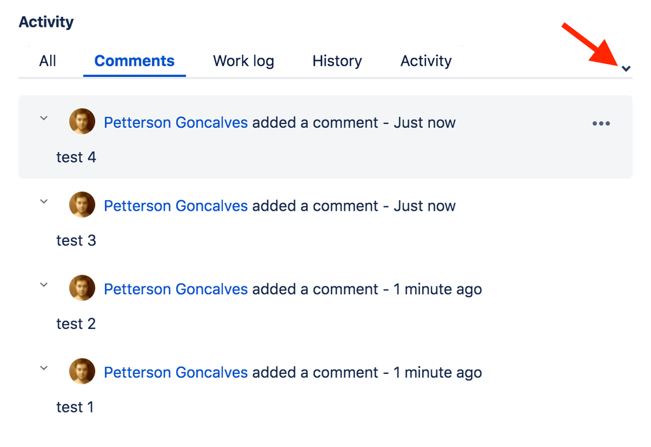Open the sort order control marked by red arrow

(x=627, y=68)
